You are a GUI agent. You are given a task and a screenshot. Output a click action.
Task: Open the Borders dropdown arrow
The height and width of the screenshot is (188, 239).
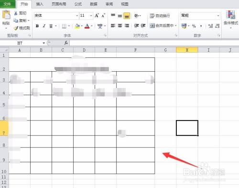pos(69,26)
